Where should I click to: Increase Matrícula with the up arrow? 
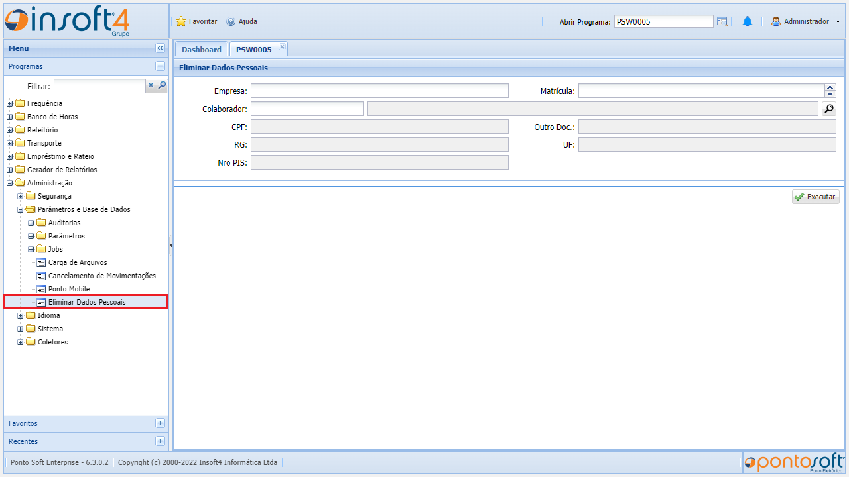click(830, 87)
